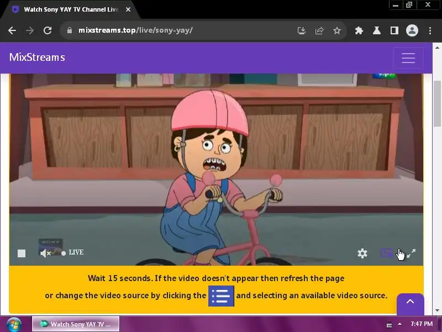
Task: Open Chrome Labs flask icon
Action: pyautogui.click(x=377, y=30)
